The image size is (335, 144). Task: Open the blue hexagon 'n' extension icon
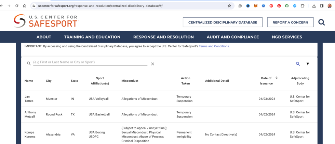pos(294,6)
